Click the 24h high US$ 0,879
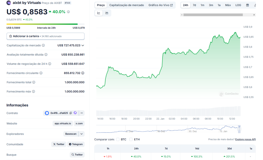263x160 pixels. pyautogui.click(x=79, y=28)
